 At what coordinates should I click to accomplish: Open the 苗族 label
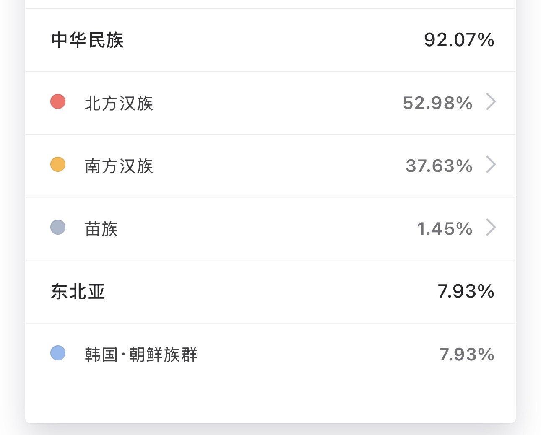(x=101, y=229)
